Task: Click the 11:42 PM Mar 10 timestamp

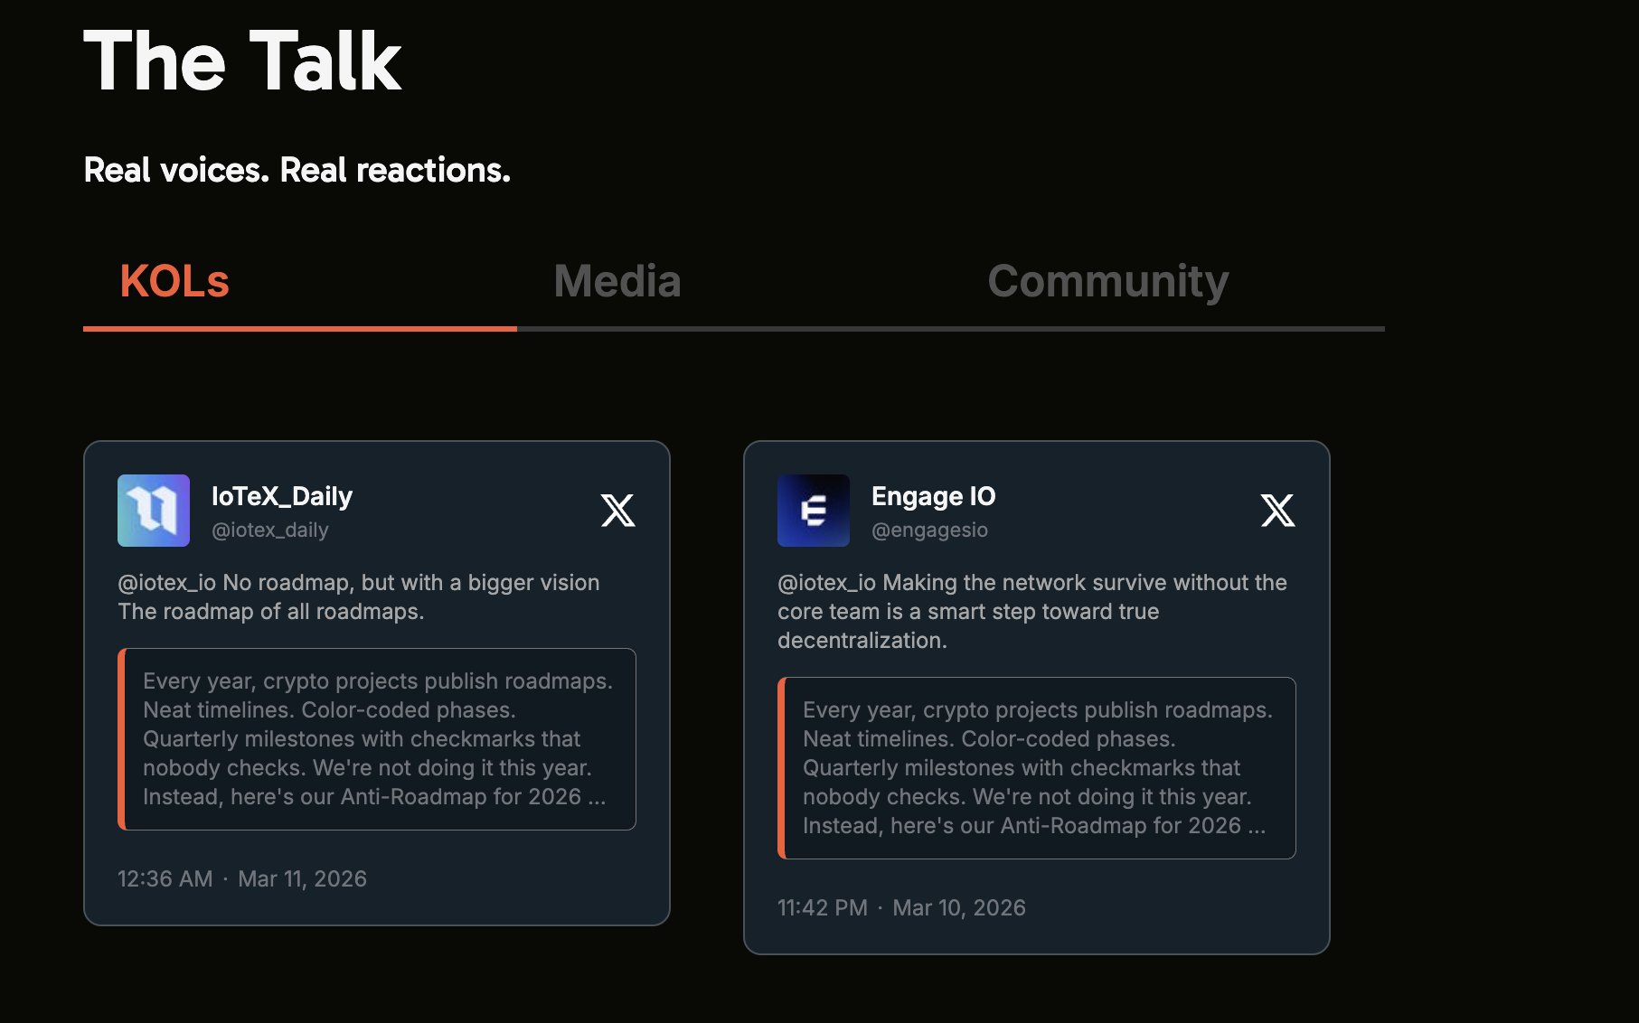Action: 901,908
